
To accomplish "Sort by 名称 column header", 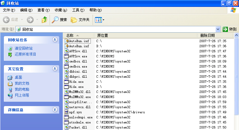I will click(79, 36).
